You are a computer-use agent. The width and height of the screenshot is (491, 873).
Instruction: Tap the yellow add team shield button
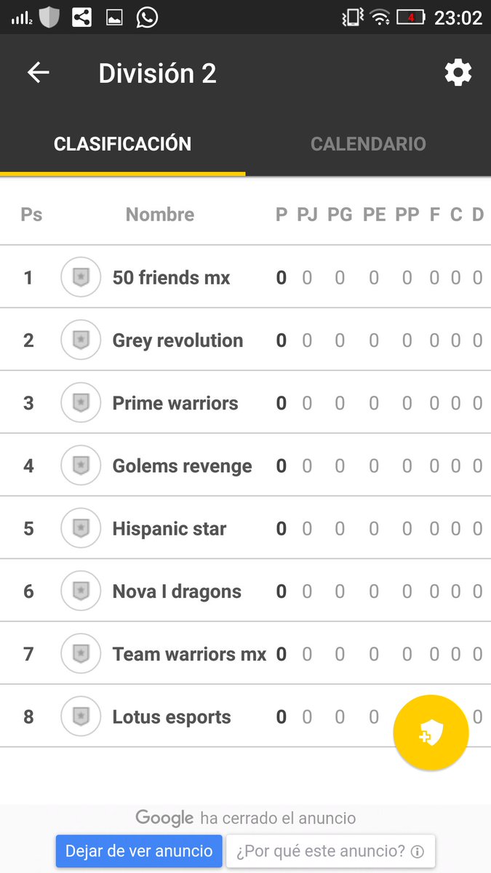[431, 733]
